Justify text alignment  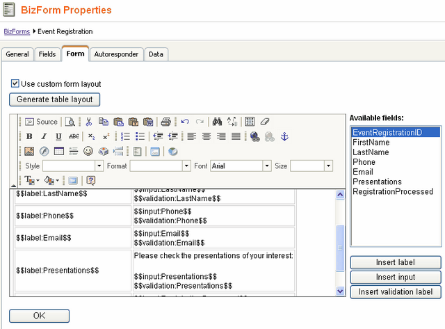[236, 136]
